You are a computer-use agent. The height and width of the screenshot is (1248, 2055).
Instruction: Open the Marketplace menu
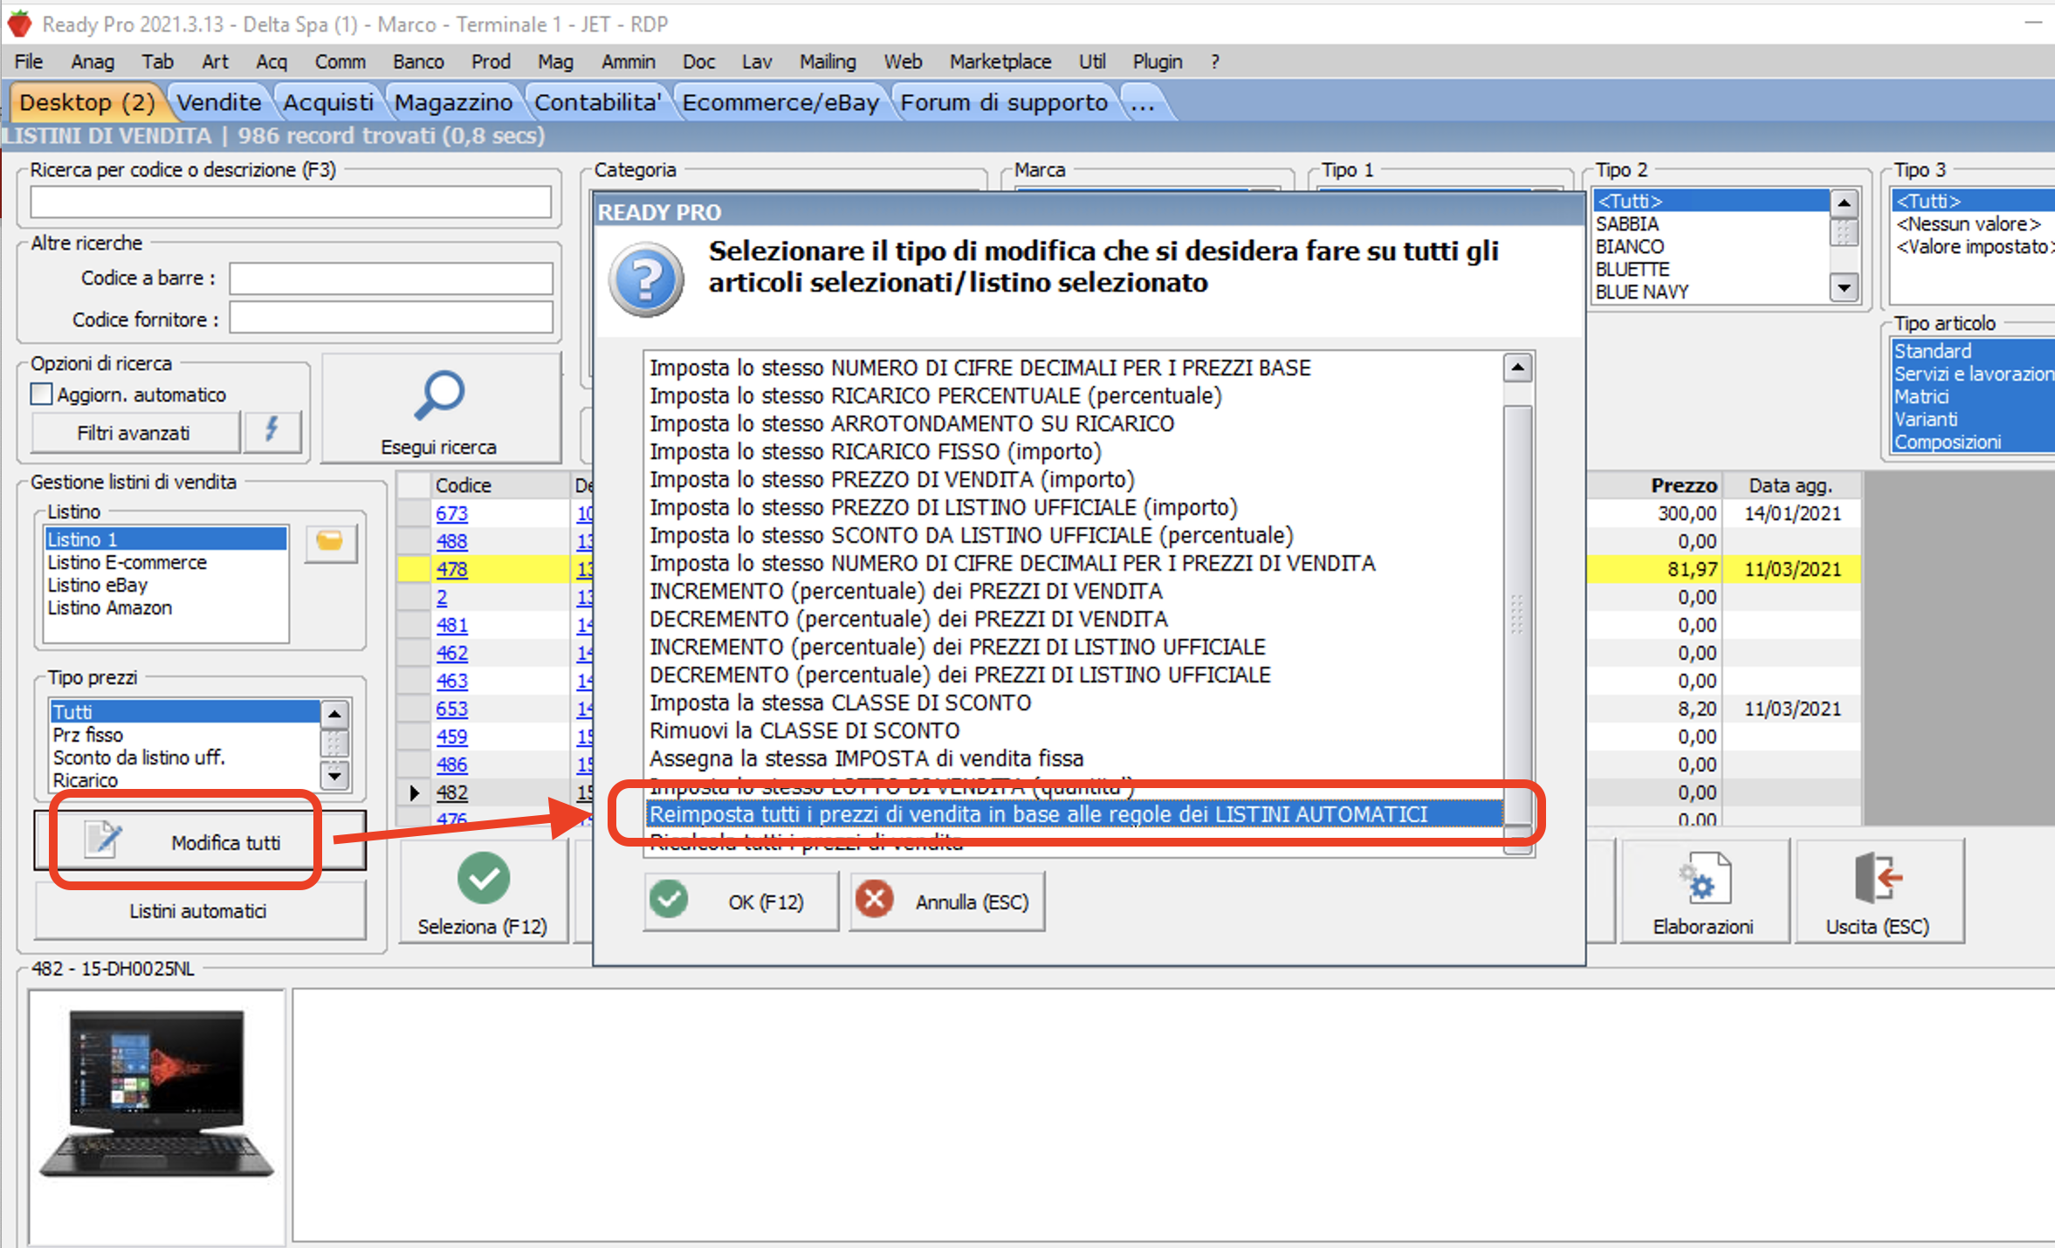(x=1000, y=62)
